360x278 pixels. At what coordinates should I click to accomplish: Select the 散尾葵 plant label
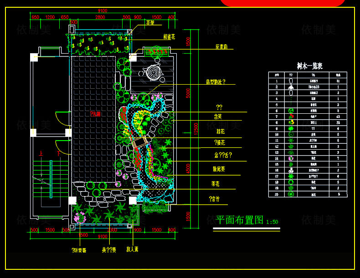pos(221,168)
